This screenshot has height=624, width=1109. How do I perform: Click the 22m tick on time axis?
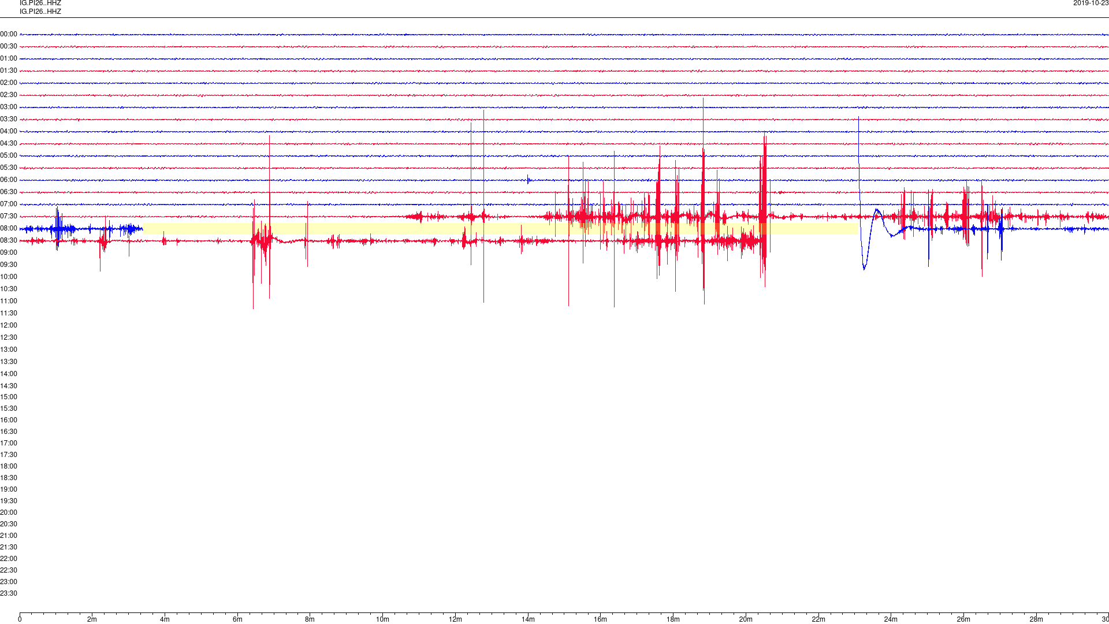tap(818, 619)
